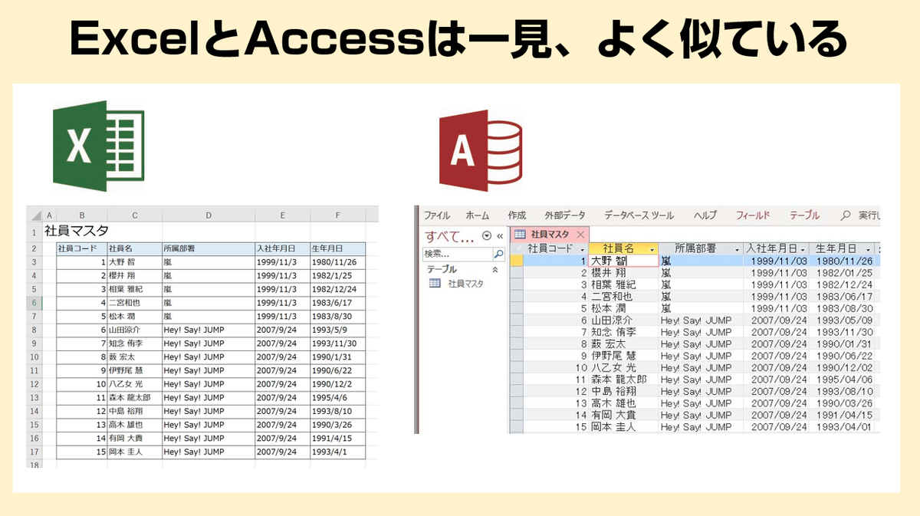Select Excel row 6 header

[34, 303]
